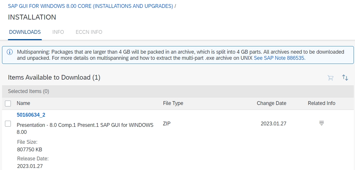The width and height of the screenshot is (355, 170).
Task: Open the sort items icon
Action: [345, 78]
